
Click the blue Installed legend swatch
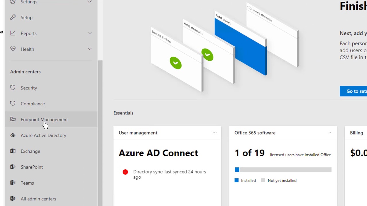237,181
